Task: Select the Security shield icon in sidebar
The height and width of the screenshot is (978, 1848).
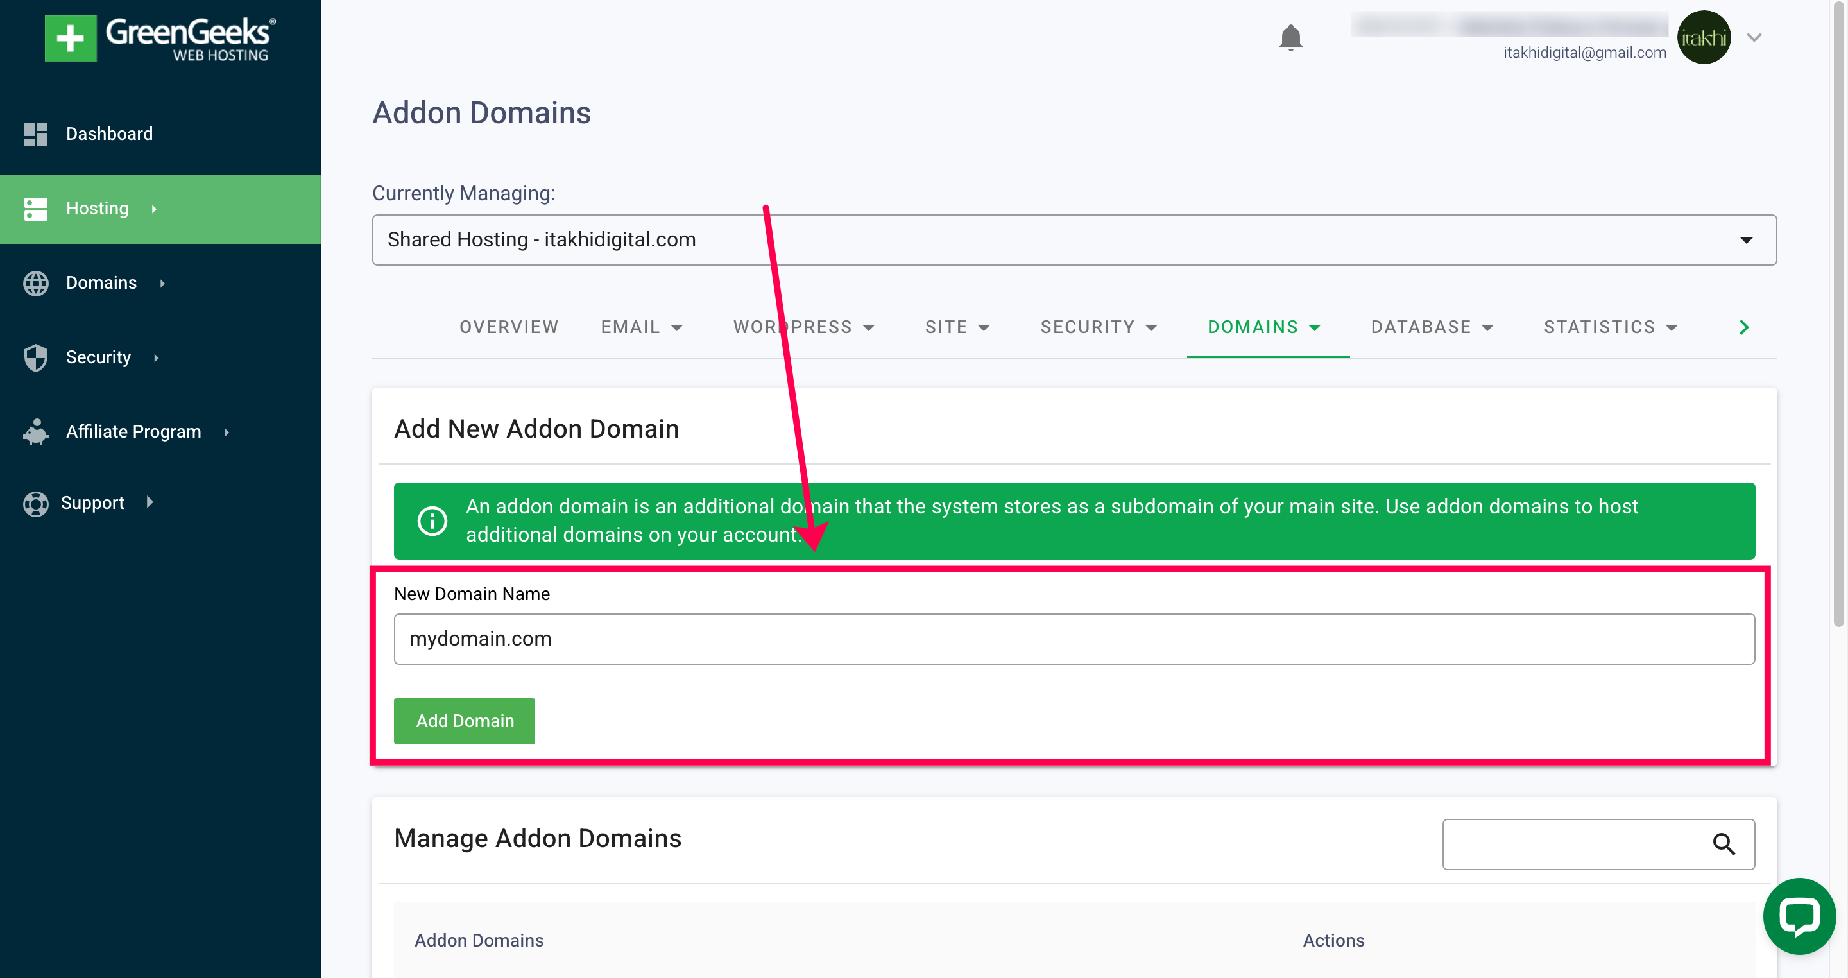Action: pos(36,357)
